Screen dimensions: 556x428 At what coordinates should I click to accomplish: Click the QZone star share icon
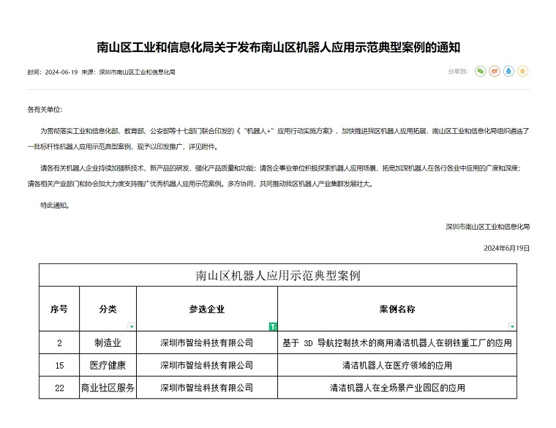tap(522, 71)
